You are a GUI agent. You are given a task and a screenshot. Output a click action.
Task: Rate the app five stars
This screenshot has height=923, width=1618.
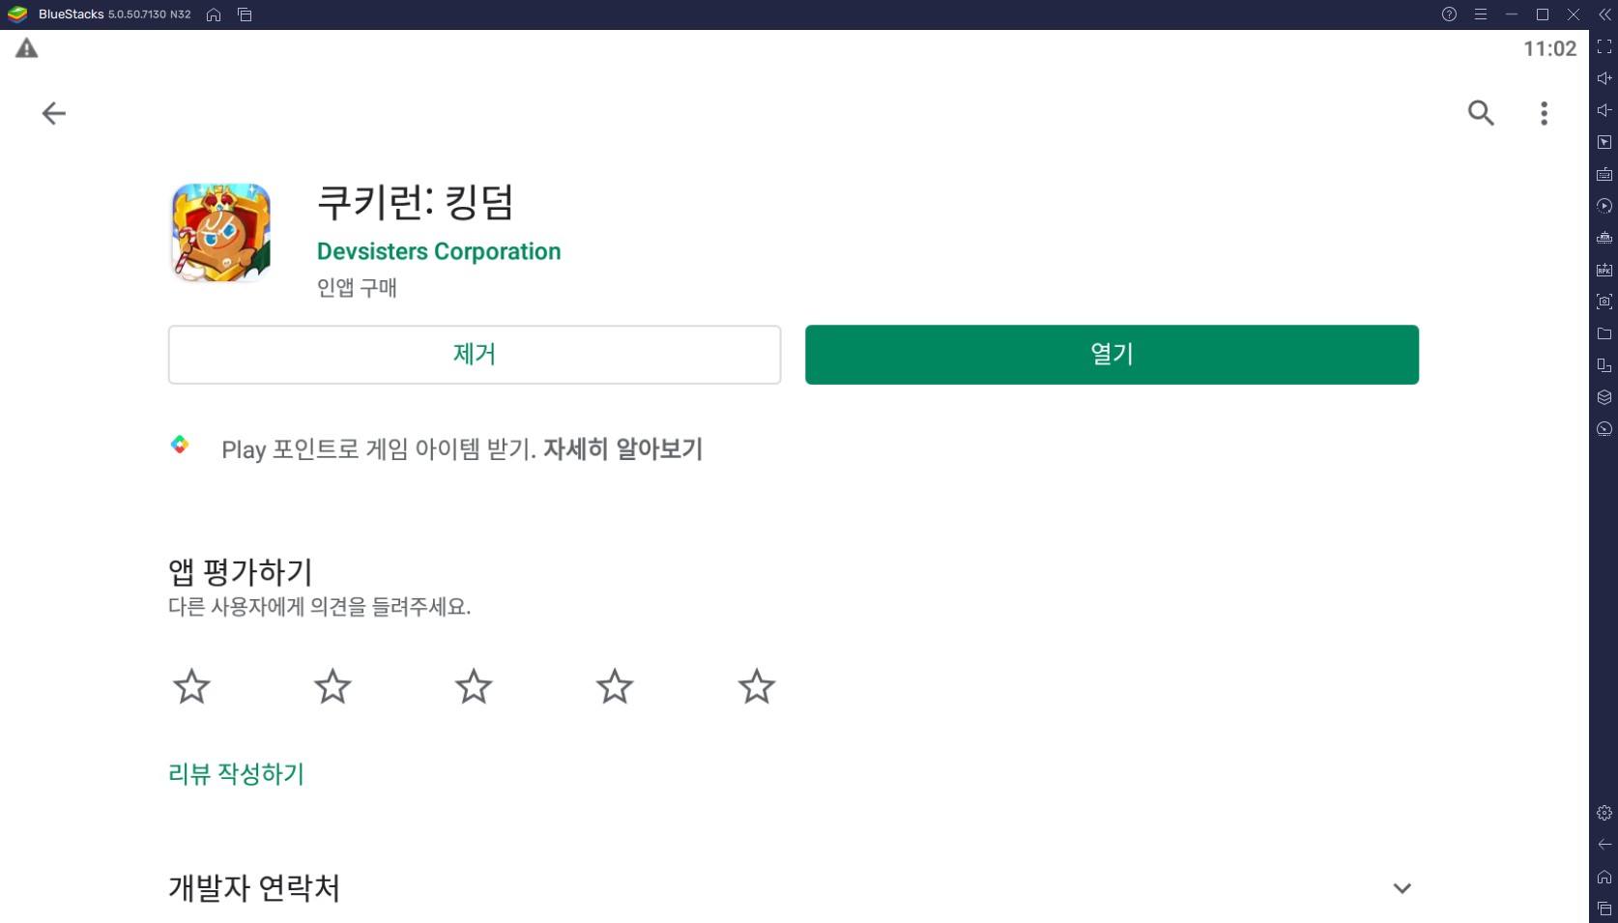click(x=757, y=687)
